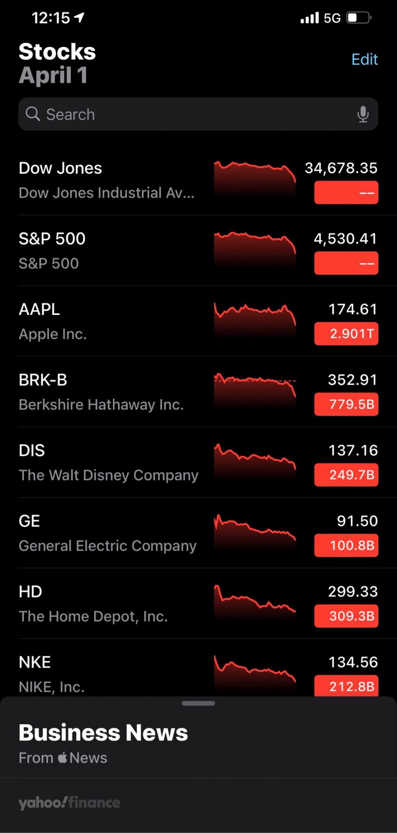Tap the Search input field

point(198,114)
